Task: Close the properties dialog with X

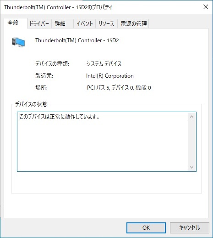Action: tap(206, 7)
